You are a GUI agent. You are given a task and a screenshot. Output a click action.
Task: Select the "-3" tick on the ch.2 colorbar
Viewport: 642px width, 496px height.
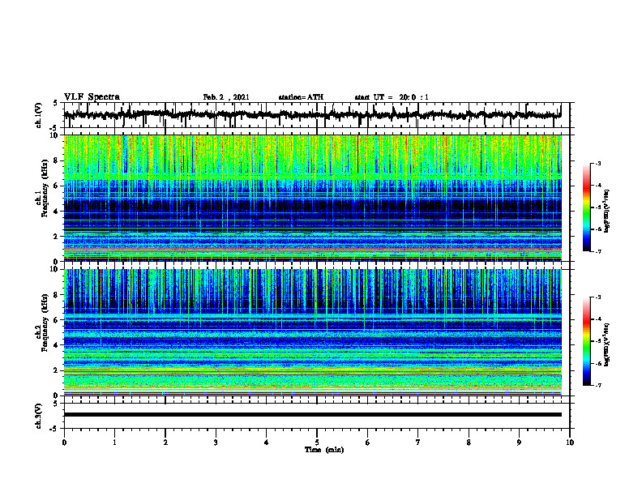597,297
